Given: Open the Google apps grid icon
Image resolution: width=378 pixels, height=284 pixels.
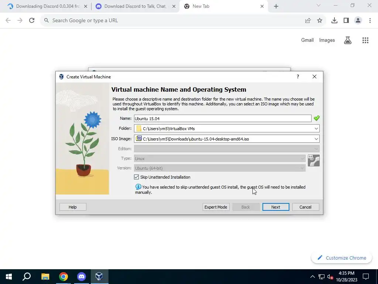Looking at the screenshot, I should 365,40.
